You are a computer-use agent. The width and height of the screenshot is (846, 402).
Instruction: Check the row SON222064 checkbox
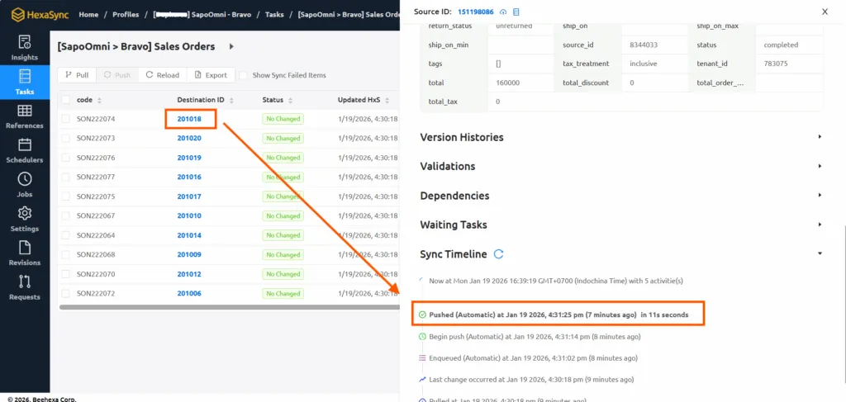65,235
